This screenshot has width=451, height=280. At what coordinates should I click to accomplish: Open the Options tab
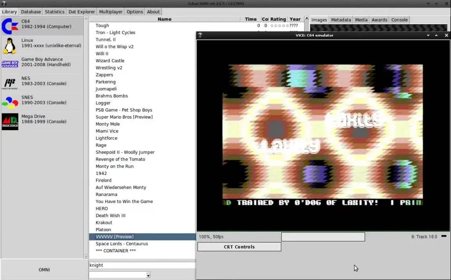[135, 12]
